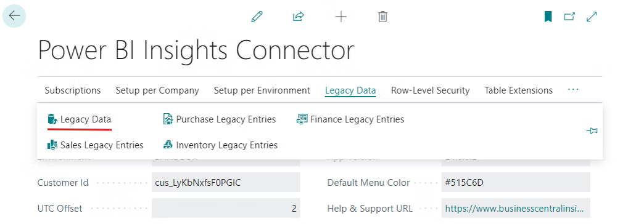Click the Finance Legacy Entries icon
This screenshot has height=224, width=636.
[x=302, y=119]
